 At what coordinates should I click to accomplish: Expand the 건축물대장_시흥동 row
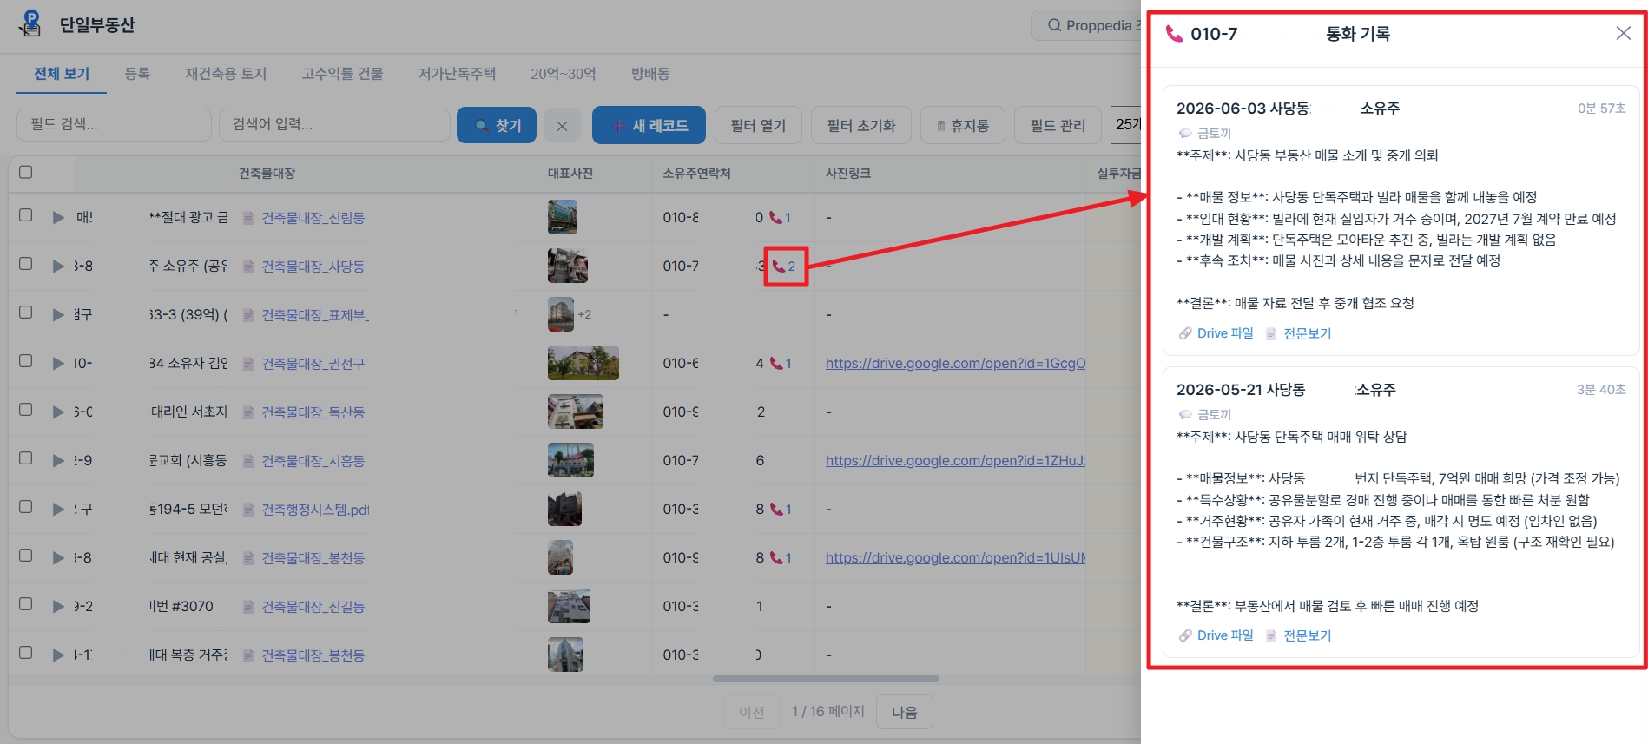pyautogui.click(x=58, y=461)
